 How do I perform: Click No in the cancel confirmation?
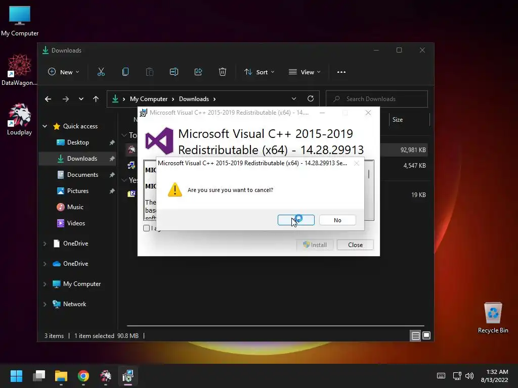click(x=337, y=220)
